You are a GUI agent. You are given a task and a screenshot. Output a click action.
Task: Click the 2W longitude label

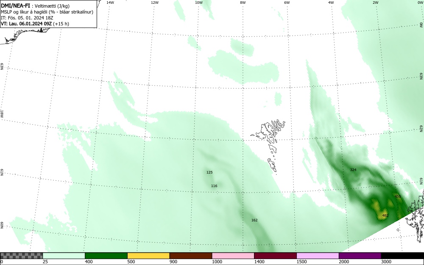tap(375, 3)
